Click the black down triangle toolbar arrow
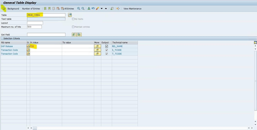257x130 pixels. (x=101, y=9)
